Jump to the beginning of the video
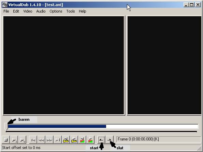The width and height of the screenshot is (203, 152). point(33,140)
